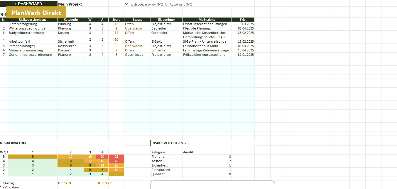The image size is (397, 189).
Task: Click the deadline 15.03.2025
Action: [243, 24]
